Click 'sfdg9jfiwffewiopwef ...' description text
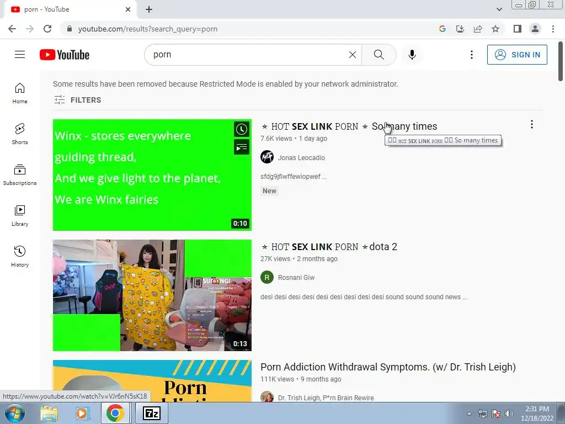565x424 pixels. click(294, 177)
